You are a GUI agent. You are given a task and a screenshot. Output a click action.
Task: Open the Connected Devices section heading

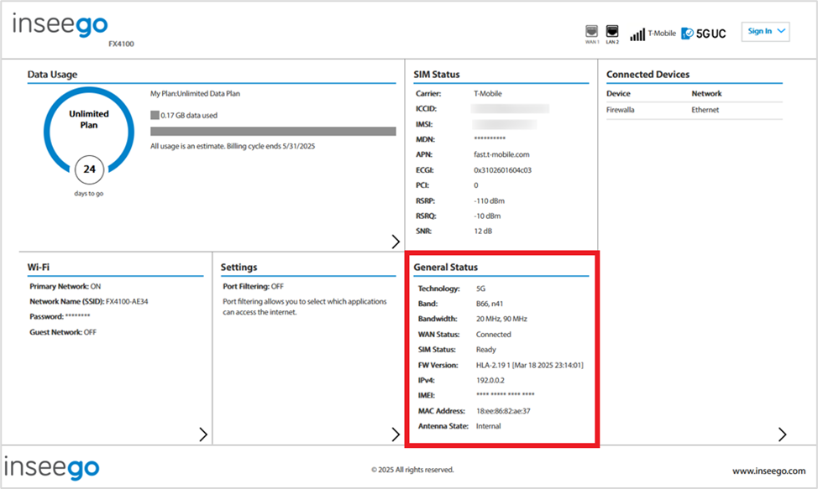648,75
